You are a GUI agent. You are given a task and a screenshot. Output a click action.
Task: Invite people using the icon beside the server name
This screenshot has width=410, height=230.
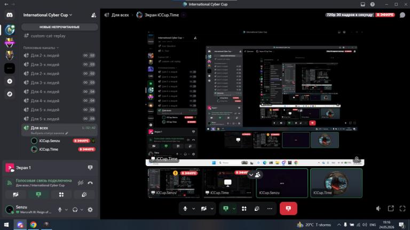tap(93, 15)
